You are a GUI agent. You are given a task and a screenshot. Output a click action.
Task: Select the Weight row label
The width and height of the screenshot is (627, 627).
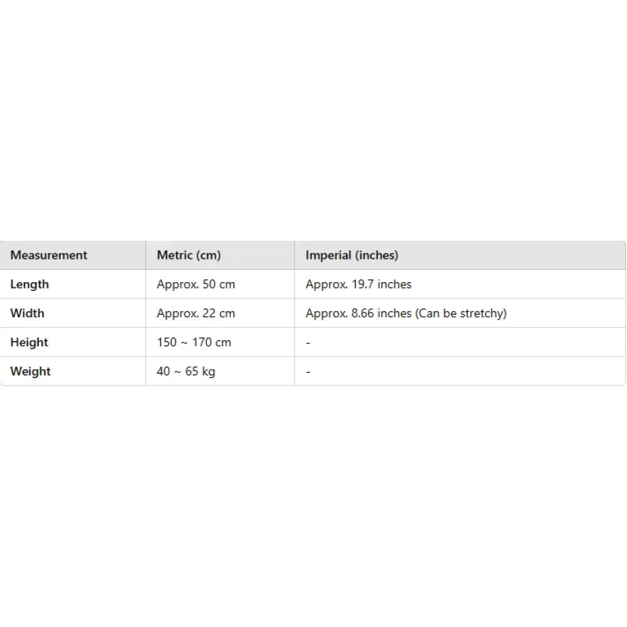(x=30, y=371)
